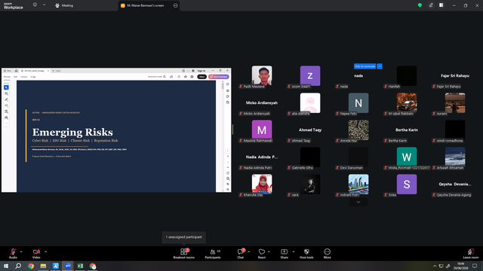Select Annida Nur participant tile
The width and height of the screenshot is (483, 271).
pyautogui.click(x=358, y=130)
